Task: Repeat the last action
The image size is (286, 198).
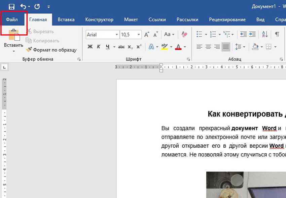Action: [37, 7]
